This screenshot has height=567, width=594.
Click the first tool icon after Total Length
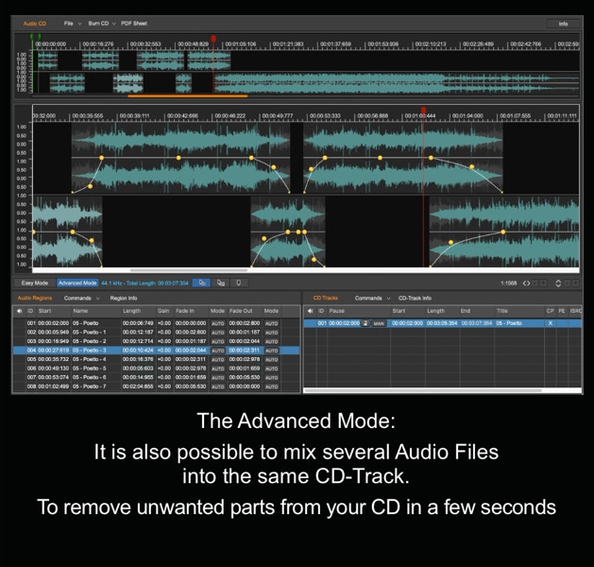(x=202, y=283)
